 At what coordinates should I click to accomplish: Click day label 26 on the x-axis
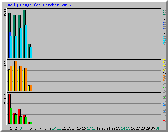pos(133,128)
